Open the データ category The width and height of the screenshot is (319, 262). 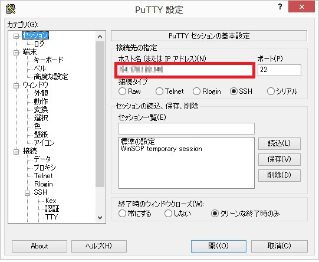tap(42, 159)
